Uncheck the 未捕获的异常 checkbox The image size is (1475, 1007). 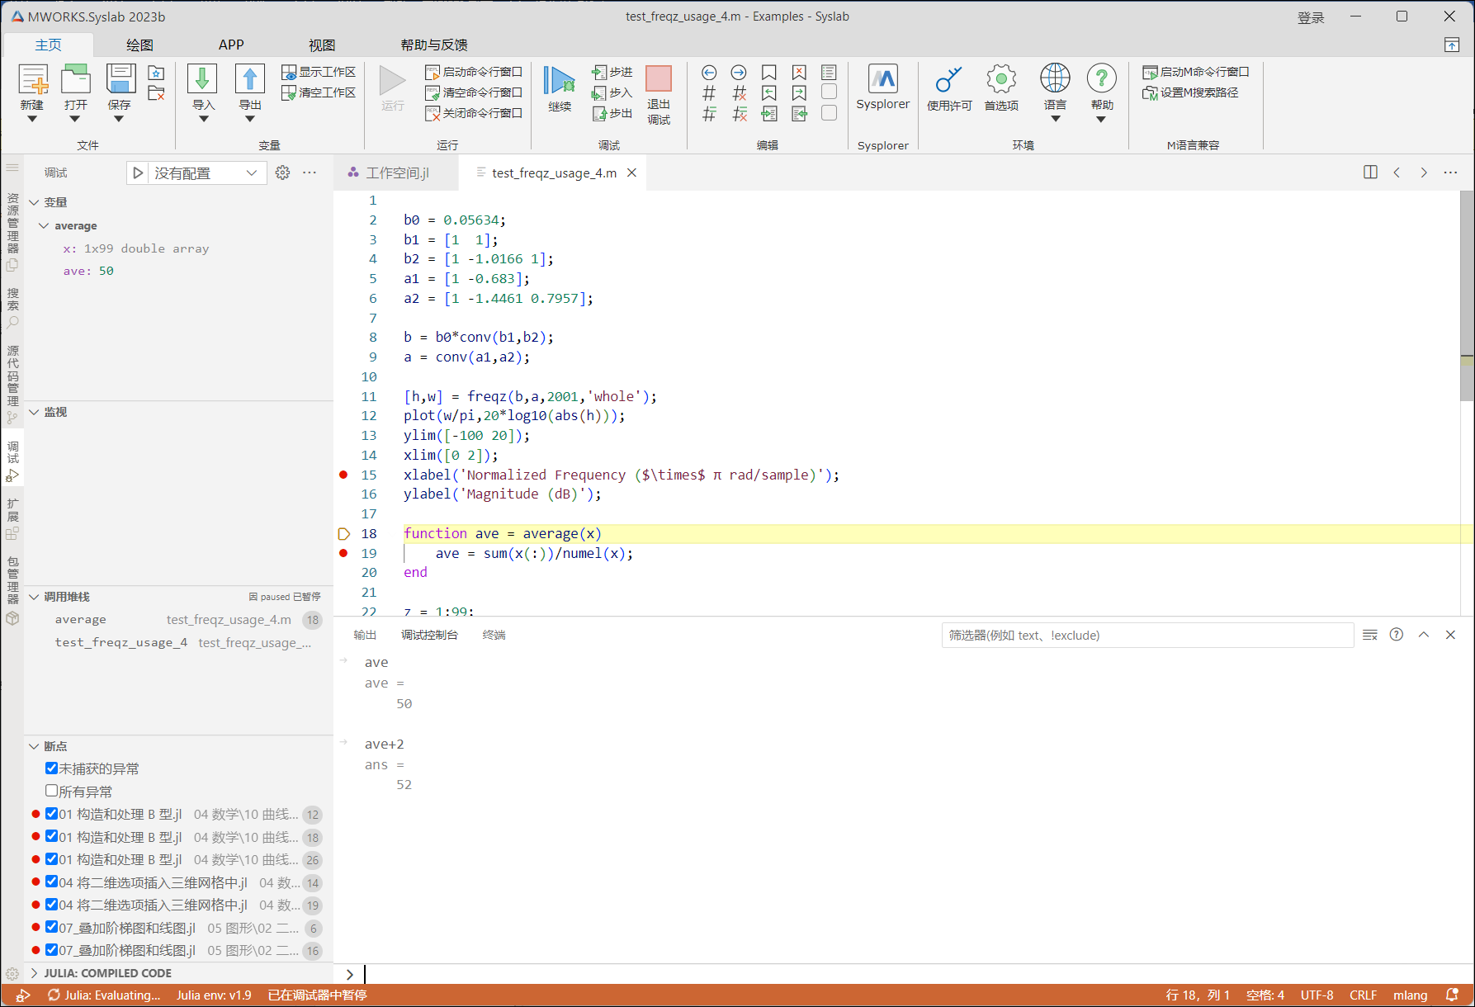[x=51, y=768]
